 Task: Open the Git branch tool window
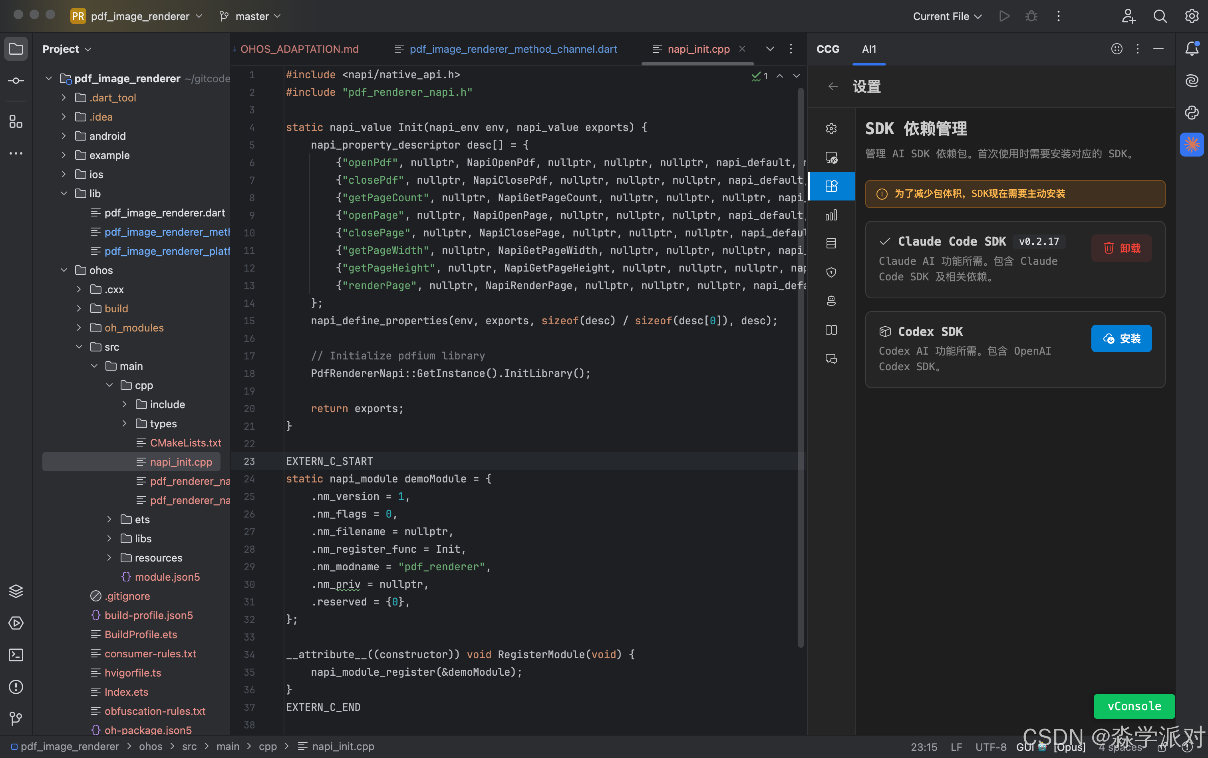pos(16,718)
